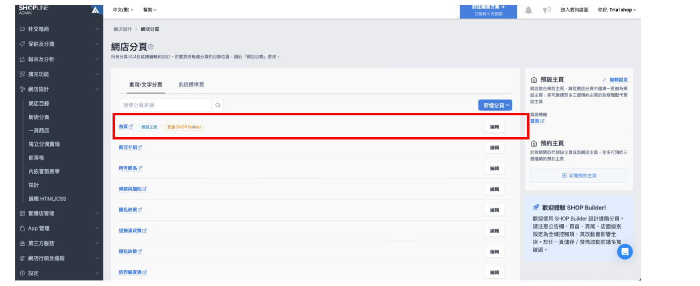Click the 促銷及分潤 tag icon in sidebar

pyautogui.click(x=22, y=44)
